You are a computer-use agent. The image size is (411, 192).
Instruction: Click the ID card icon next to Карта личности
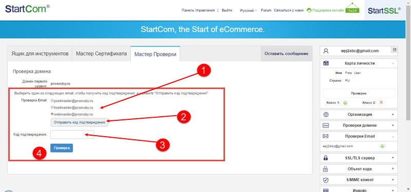326,63
